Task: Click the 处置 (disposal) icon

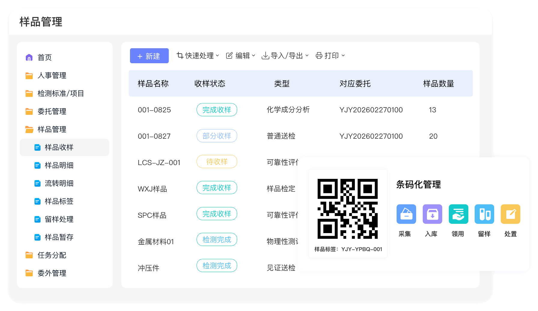Action: point(510,214)
